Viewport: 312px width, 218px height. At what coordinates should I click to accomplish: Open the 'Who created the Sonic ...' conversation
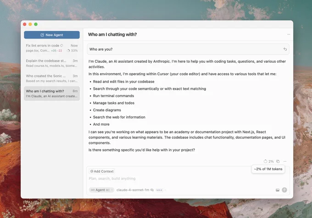(52, 78)
